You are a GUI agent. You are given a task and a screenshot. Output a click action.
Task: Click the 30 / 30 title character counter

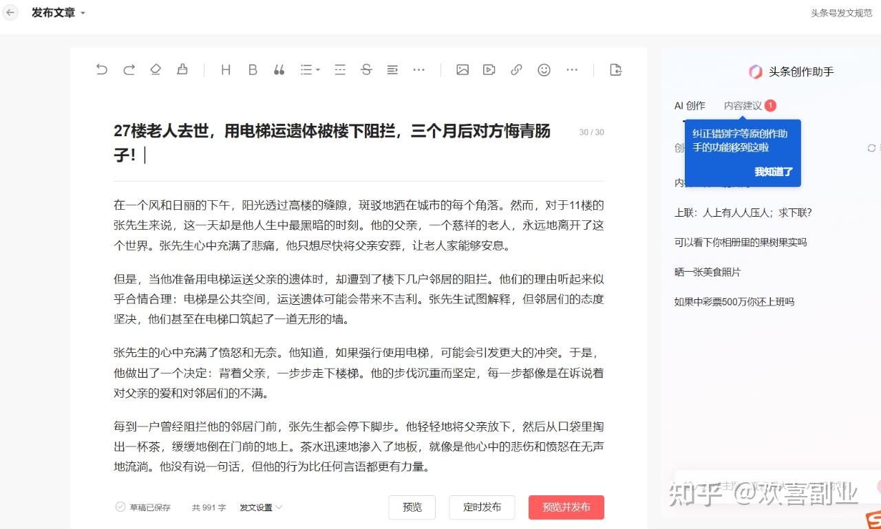592,132
